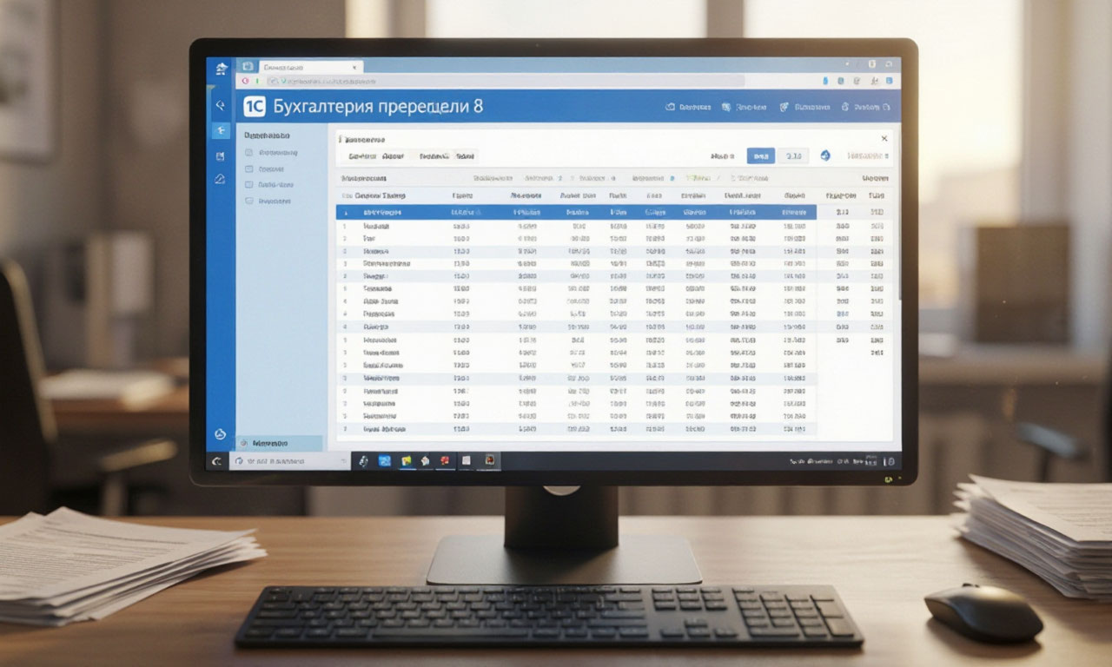Open the Start button on the taskbar

pos(217,461)
